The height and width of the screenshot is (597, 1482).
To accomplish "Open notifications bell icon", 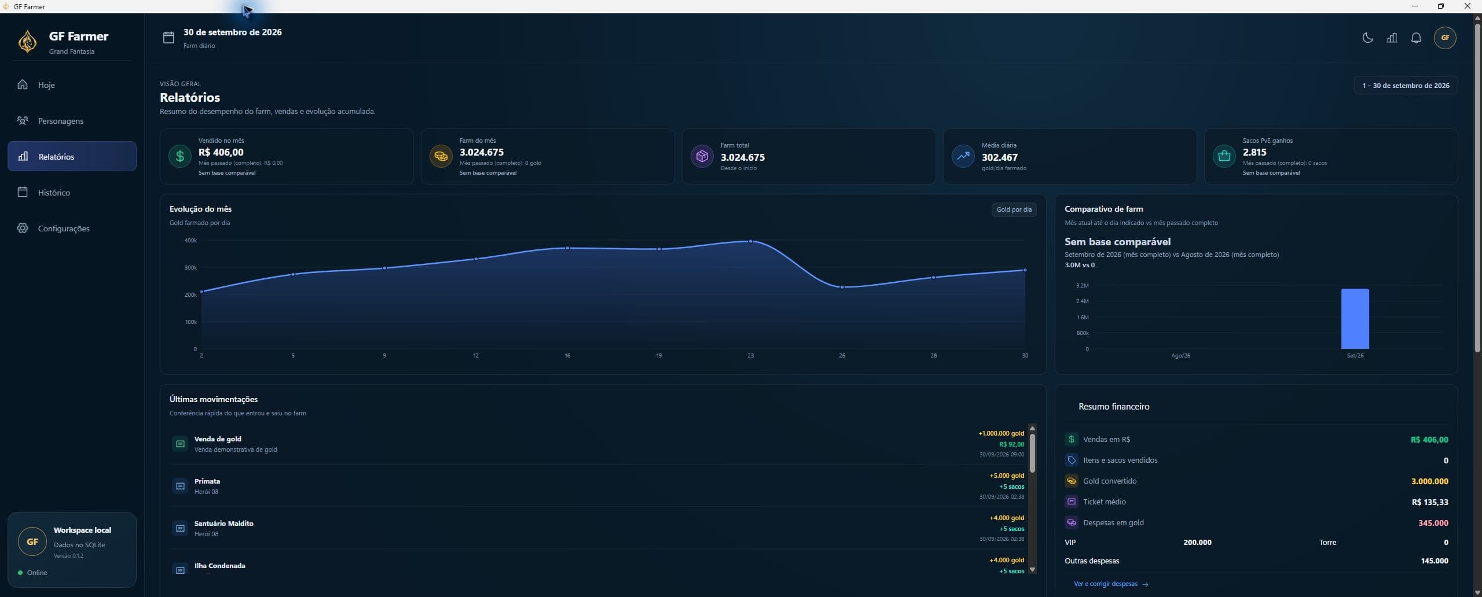I will 1416,38.
